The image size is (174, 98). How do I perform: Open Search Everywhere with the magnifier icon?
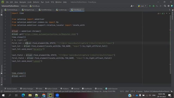pyautogui.click(x=165, y=6)
